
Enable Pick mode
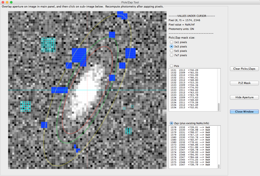click(x=171, y=66)
